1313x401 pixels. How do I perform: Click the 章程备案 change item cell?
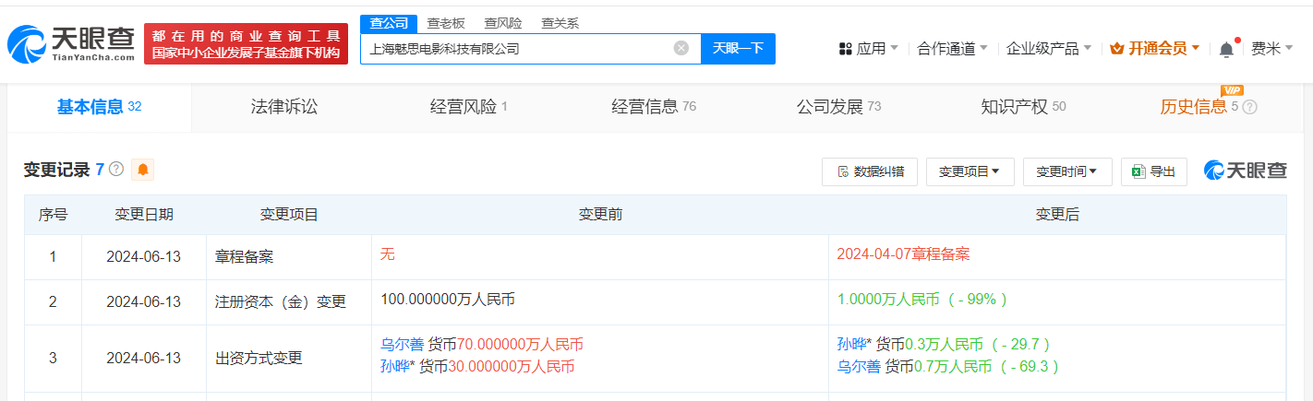click(x=289, y=256)
